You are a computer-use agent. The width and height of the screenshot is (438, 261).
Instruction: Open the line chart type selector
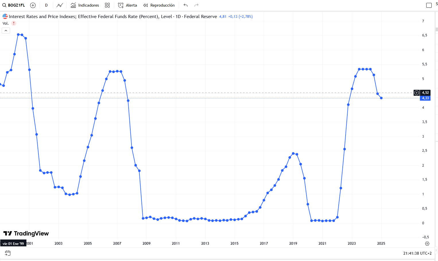[x=60, y=5]
